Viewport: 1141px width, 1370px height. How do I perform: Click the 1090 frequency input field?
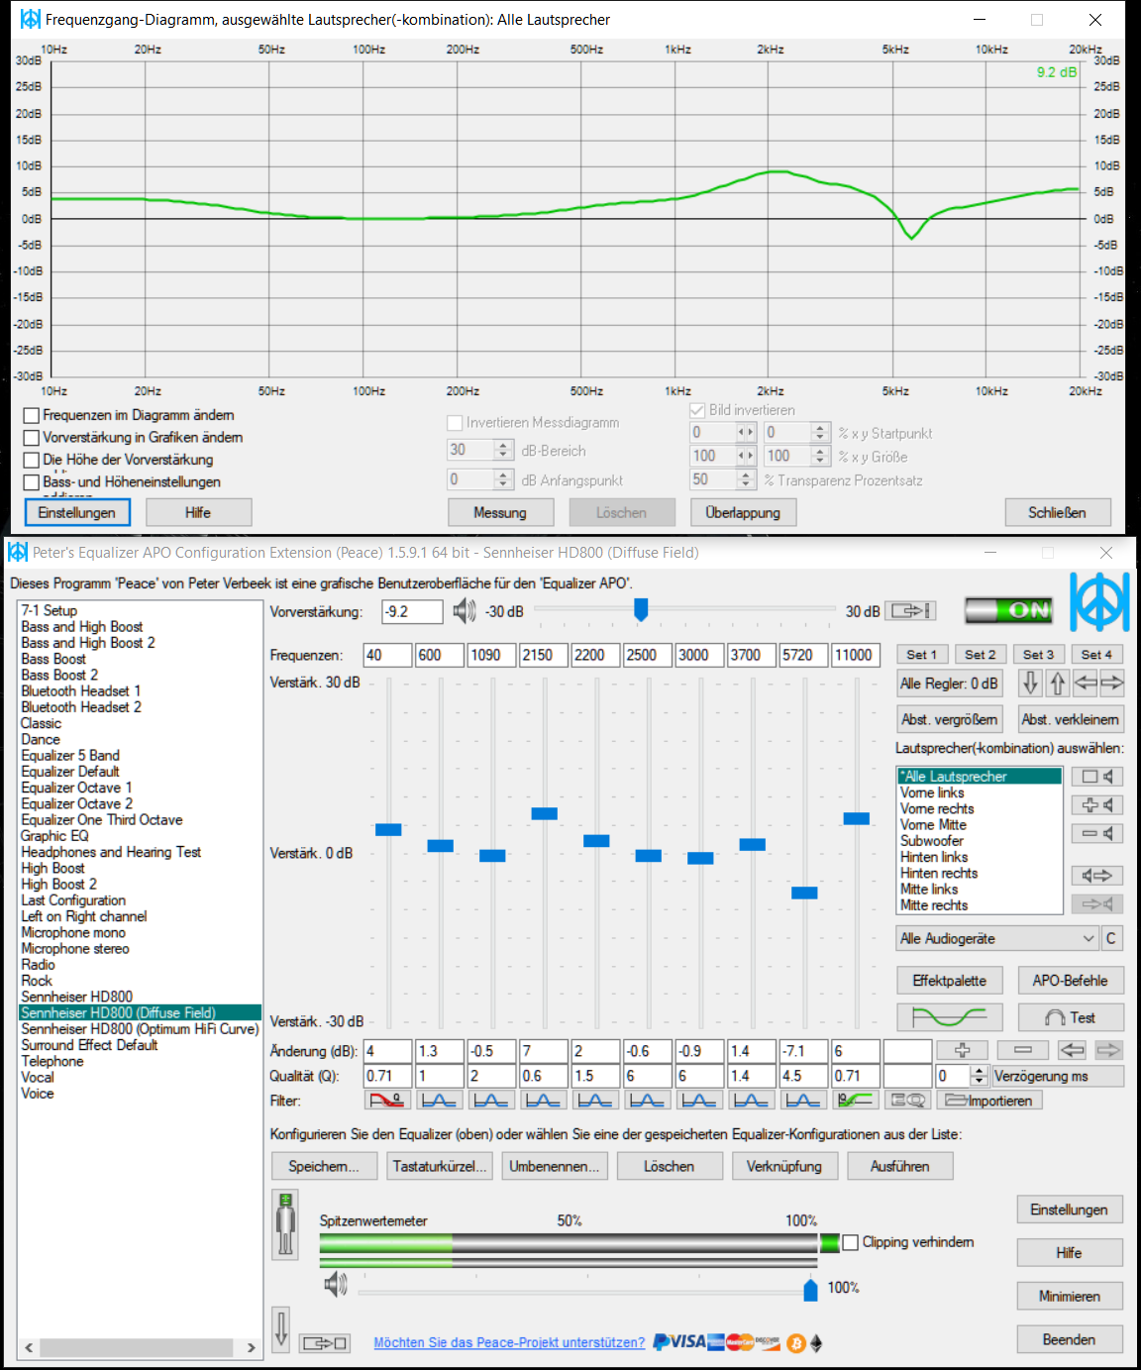click(x=491, y=655)
